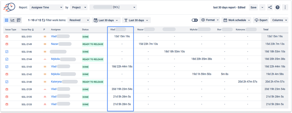Click the bug icon for SCL-2139
This screenshot has height=113, width=292.
[x=7, y=89]
